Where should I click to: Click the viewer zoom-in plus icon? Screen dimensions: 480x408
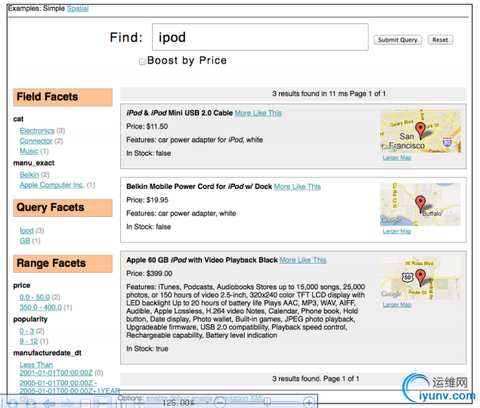[308, 402]
